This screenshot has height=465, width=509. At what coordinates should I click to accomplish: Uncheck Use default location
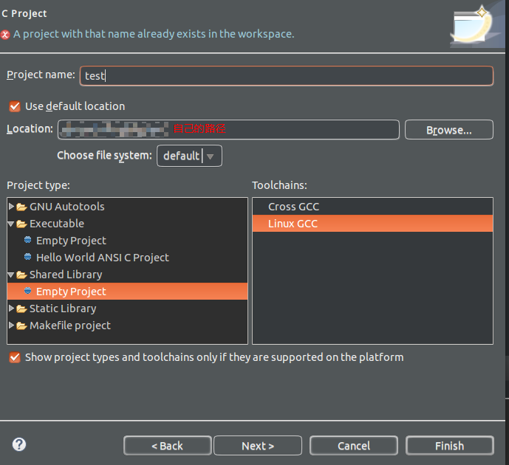(x=15, y=106)
